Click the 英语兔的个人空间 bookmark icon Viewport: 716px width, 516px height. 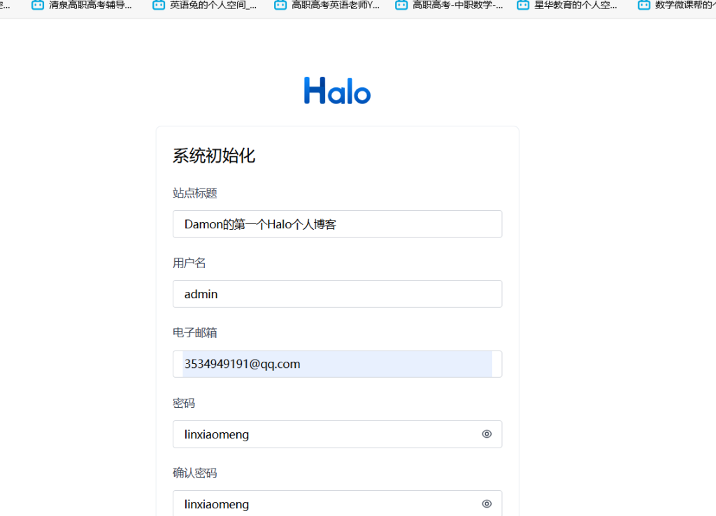coord(159,5)
